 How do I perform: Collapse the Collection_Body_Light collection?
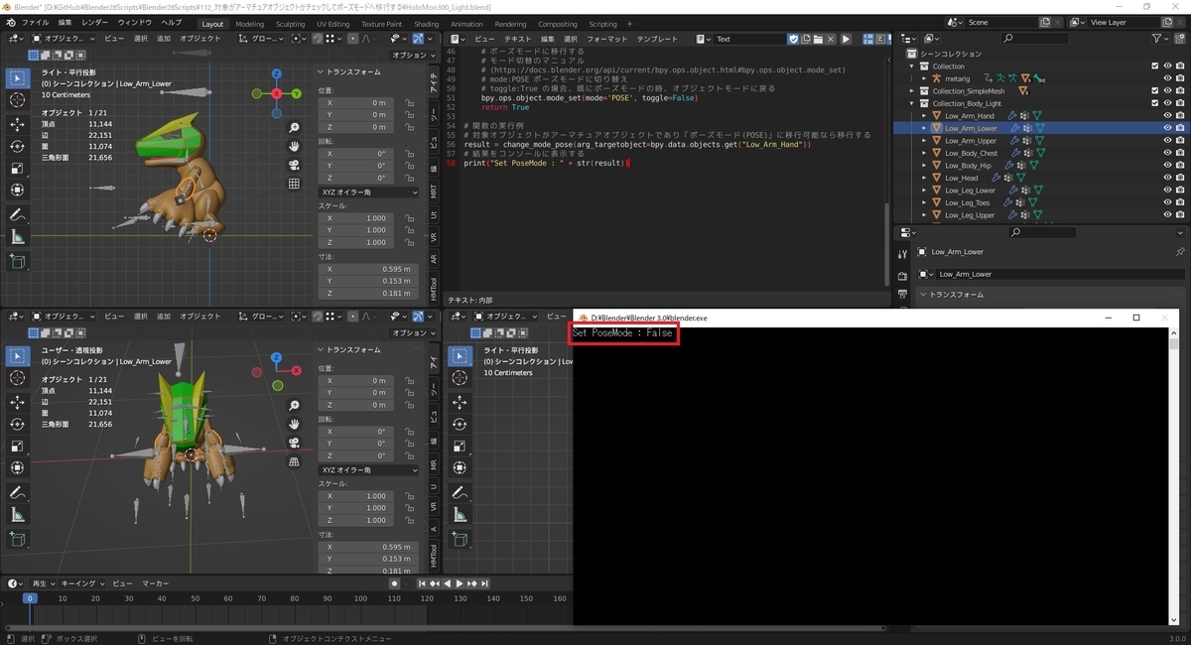[x=912, y=104]
